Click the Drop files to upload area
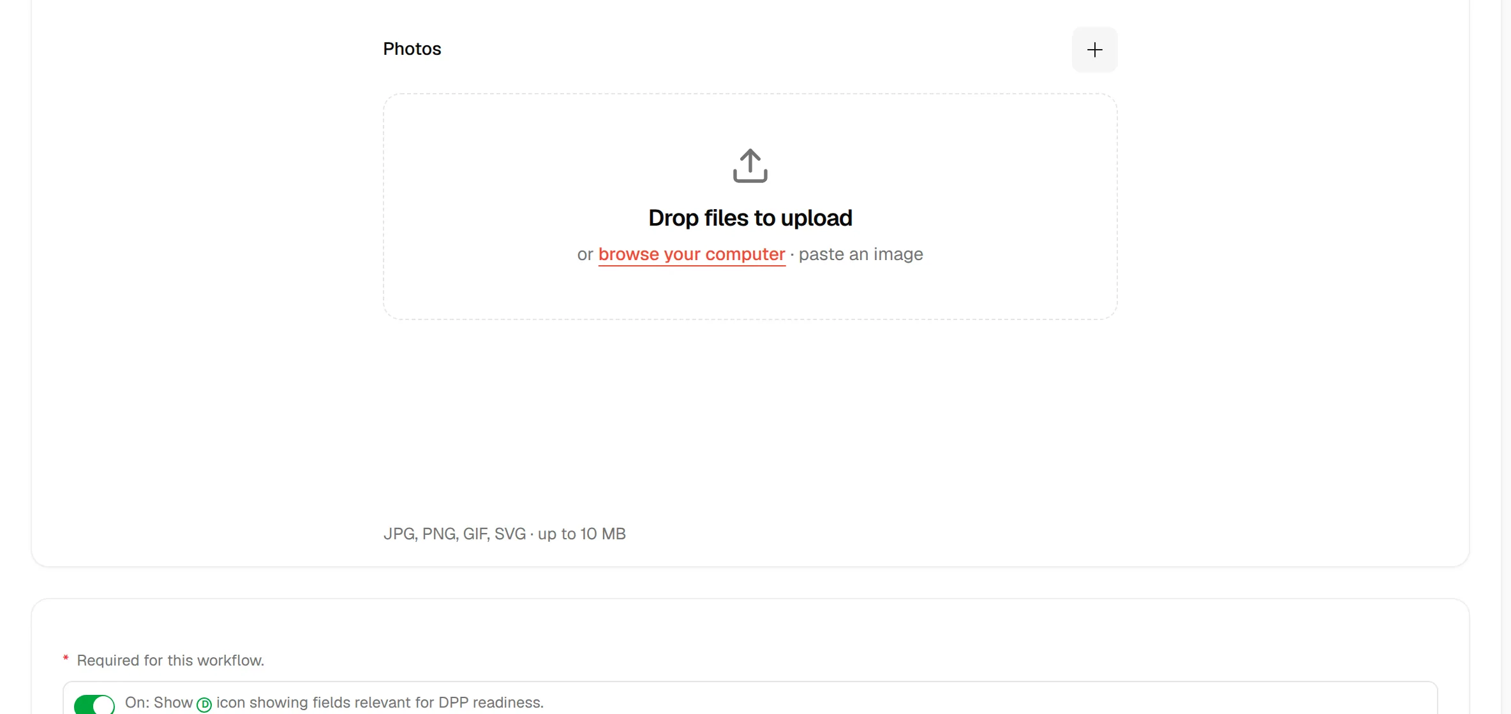 (x=750, y=207)
